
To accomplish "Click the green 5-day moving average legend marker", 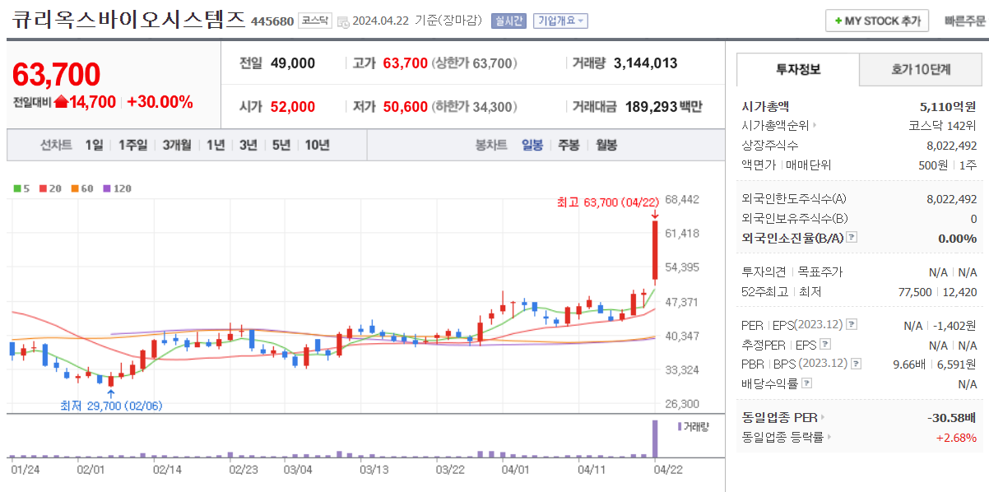I will pyautogui.click(x=18, y=188).
